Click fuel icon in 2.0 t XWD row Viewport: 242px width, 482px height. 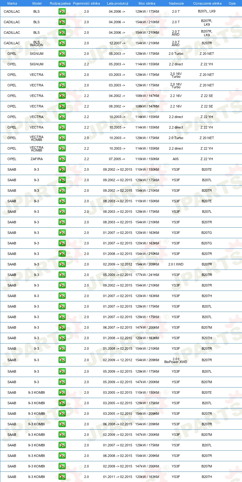(x=62, y=264)
